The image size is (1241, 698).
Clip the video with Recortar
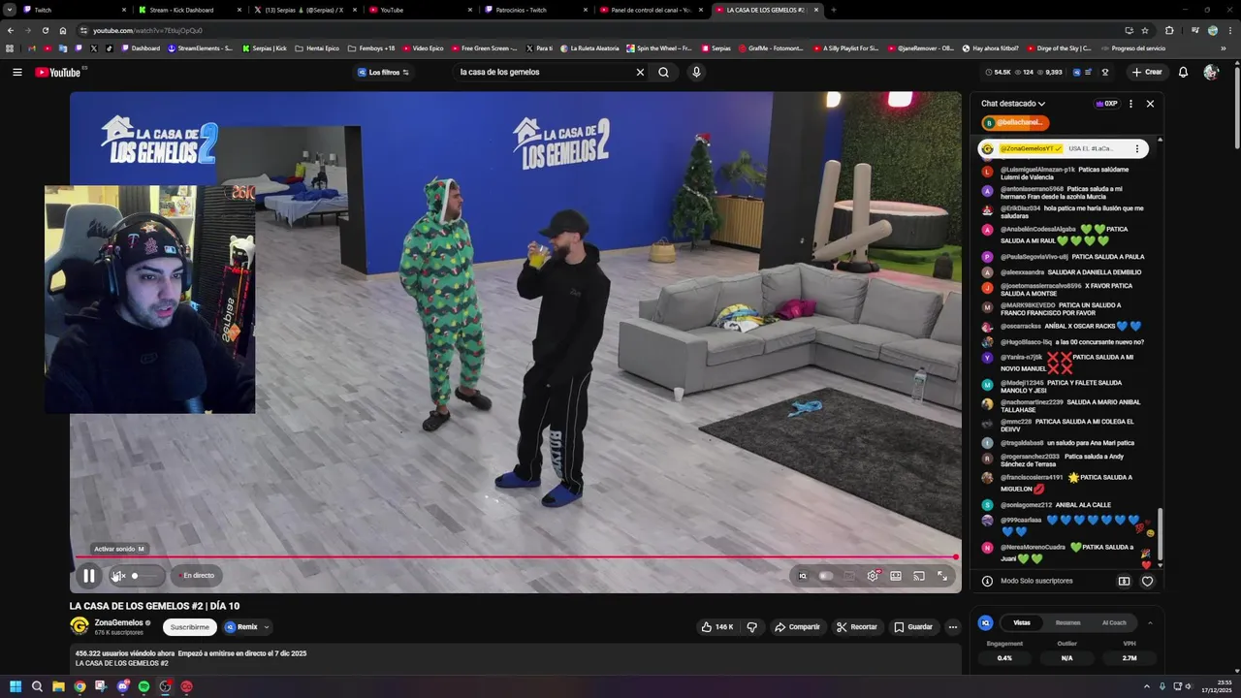pos(857,627)
